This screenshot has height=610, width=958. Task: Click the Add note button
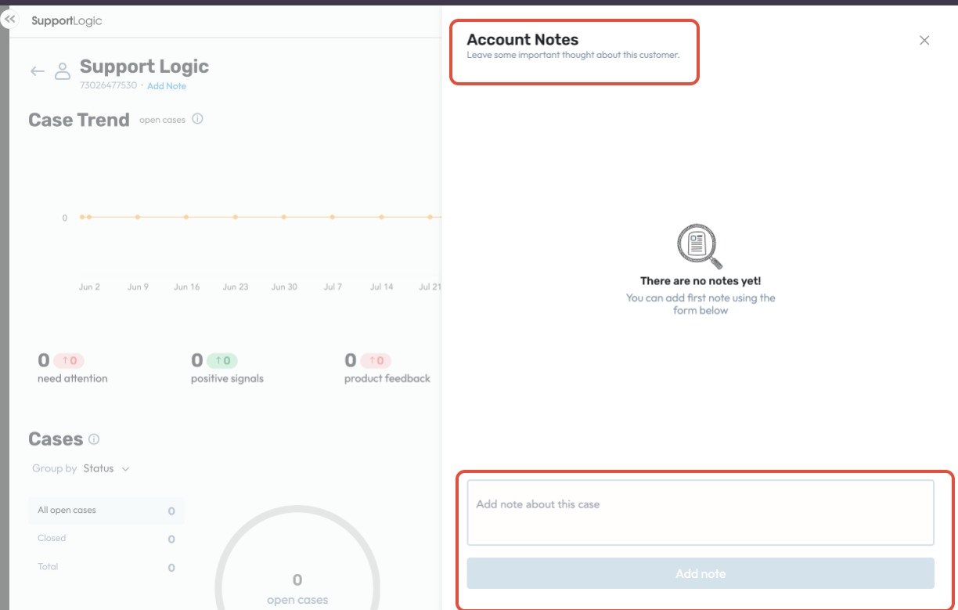700,573
